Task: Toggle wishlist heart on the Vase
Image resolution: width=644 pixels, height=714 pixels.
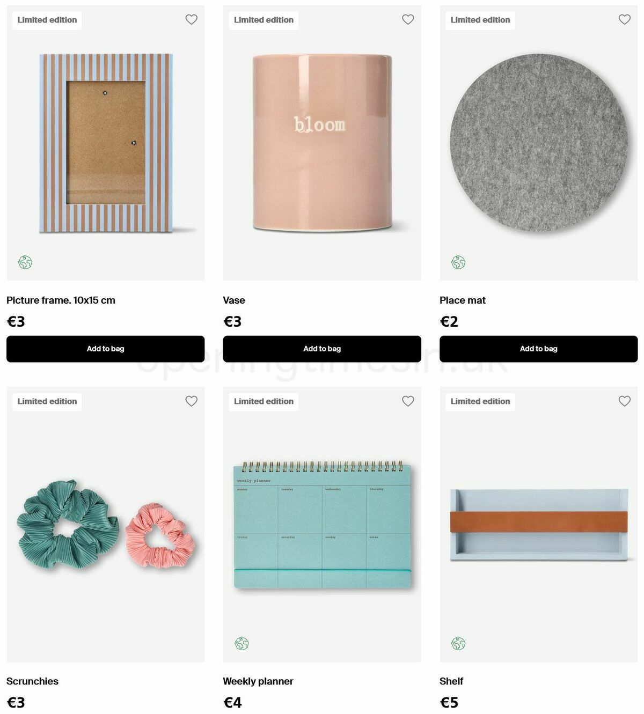Action: click(408, 19)
